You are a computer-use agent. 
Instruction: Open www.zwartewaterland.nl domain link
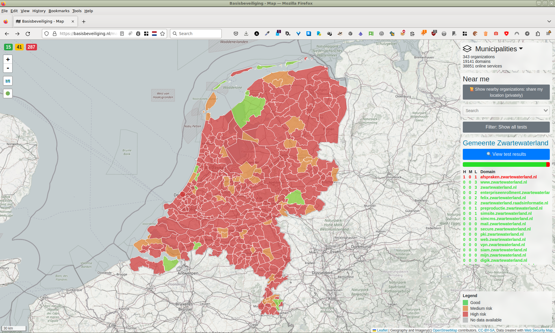click(504, 182)
